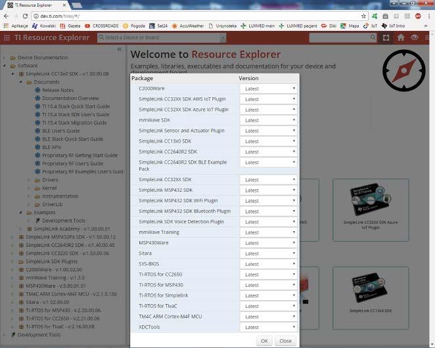Select MSP430Ware tree item
The image size is (435, 348).
coord(55,286)
